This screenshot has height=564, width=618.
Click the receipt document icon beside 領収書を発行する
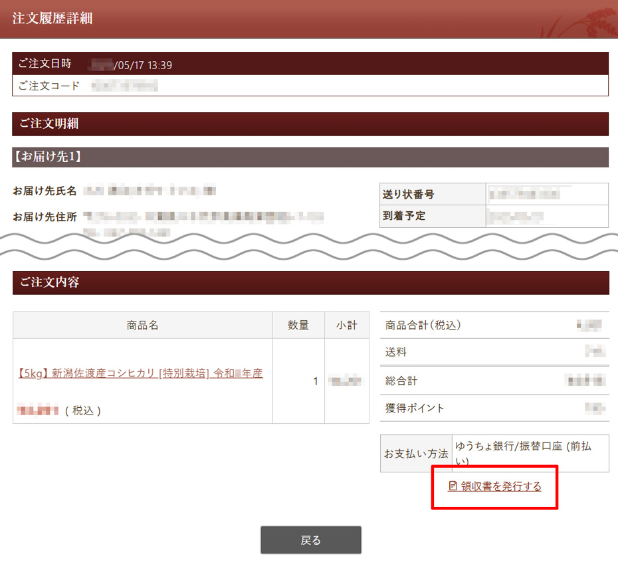click(452, 487)
